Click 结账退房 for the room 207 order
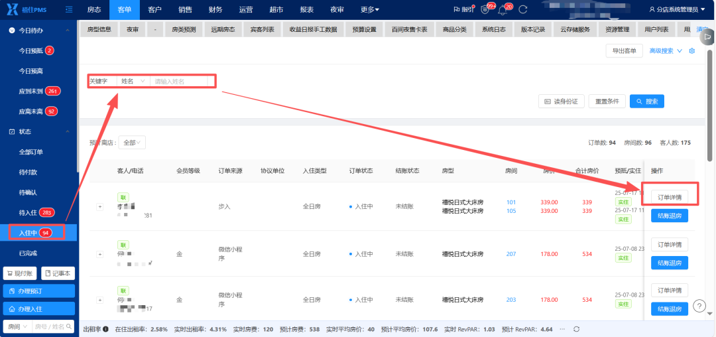 click(670, 263)
